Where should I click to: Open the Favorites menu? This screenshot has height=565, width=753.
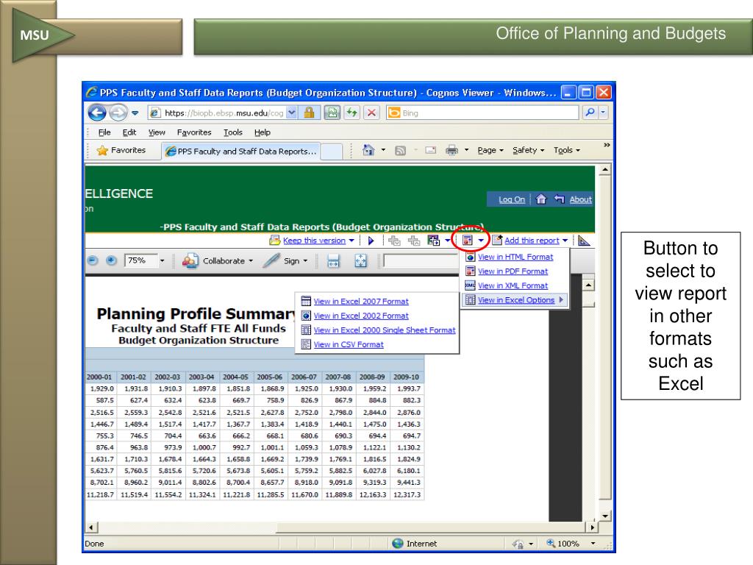[194, 132]
